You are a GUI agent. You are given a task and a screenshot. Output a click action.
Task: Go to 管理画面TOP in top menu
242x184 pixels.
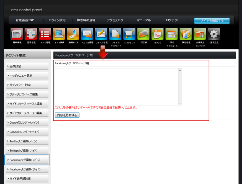26,20
